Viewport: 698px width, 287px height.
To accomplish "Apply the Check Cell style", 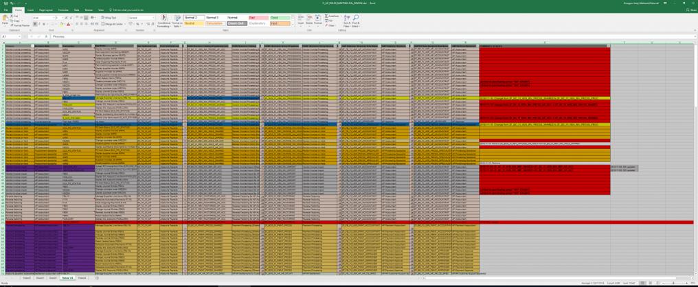I will tap(237, 23).
